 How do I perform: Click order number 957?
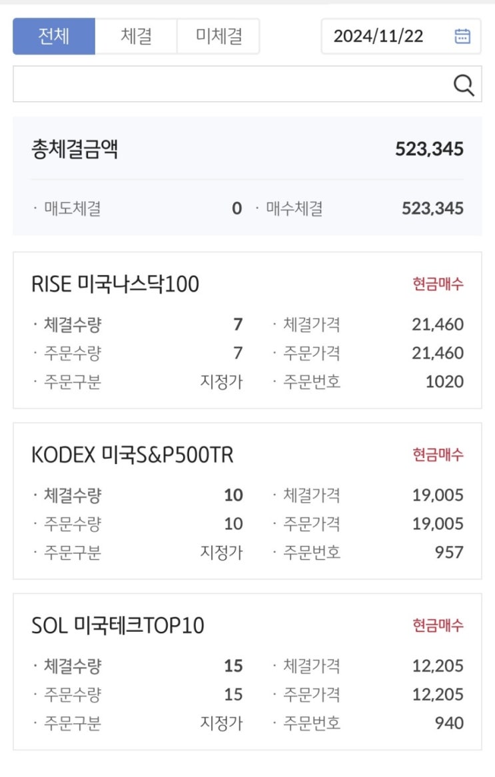pos(450,552)
